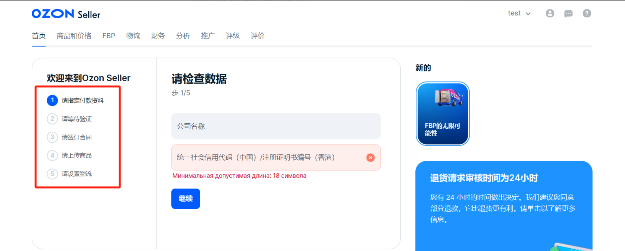Navigate to the 分析 tab

[x=183, y=36]
